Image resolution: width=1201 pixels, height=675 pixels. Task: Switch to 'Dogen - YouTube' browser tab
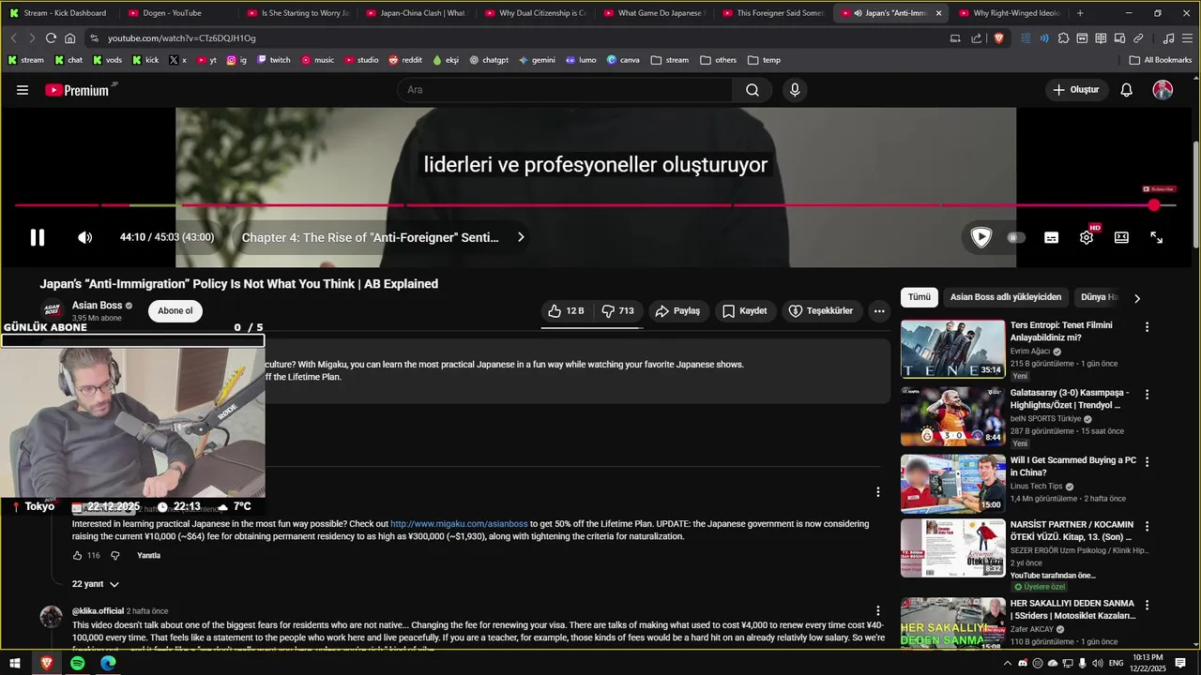(x=178, y=13)
